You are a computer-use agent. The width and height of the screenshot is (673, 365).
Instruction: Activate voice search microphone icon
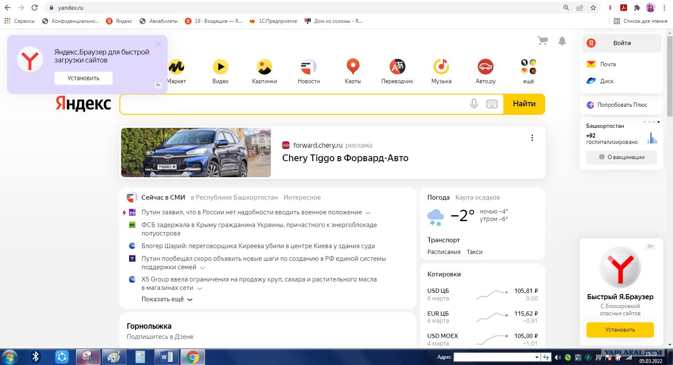pyautogui.click(x=474, y=104)
